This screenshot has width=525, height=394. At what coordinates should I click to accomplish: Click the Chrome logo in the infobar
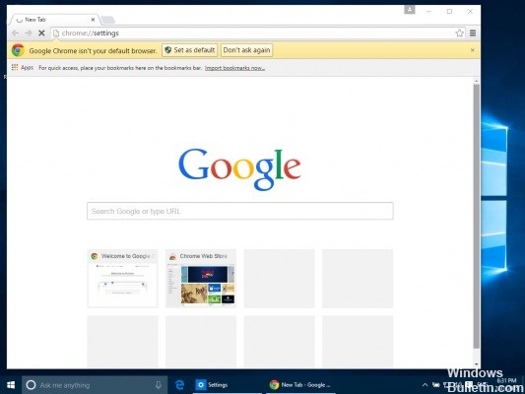click(x=18, y=50)
